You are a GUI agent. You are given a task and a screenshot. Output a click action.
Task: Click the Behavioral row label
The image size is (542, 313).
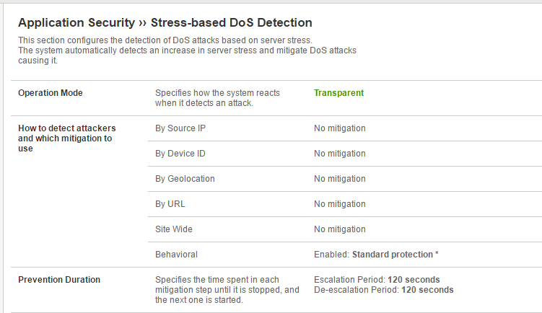click(176, 255)
